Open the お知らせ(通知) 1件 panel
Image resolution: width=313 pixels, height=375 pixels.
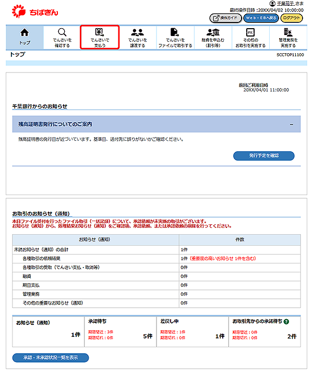coord(46,331)
